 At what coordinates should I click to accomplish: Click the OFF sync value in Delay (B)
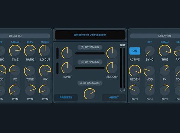click(150, 42)
